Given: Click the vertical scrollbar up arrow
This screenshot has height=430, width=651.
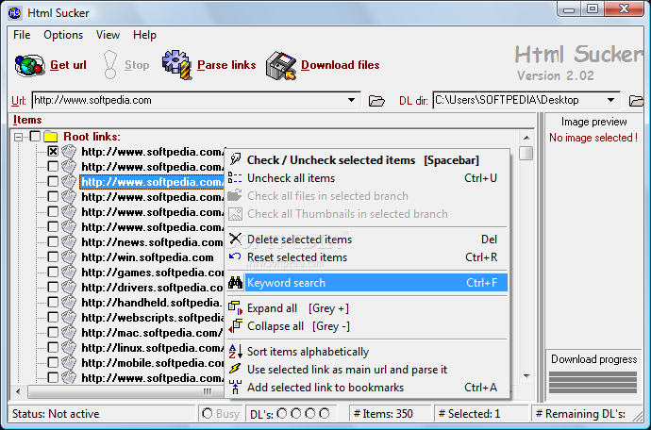Looking at the screenshot, I should point(526,138).
